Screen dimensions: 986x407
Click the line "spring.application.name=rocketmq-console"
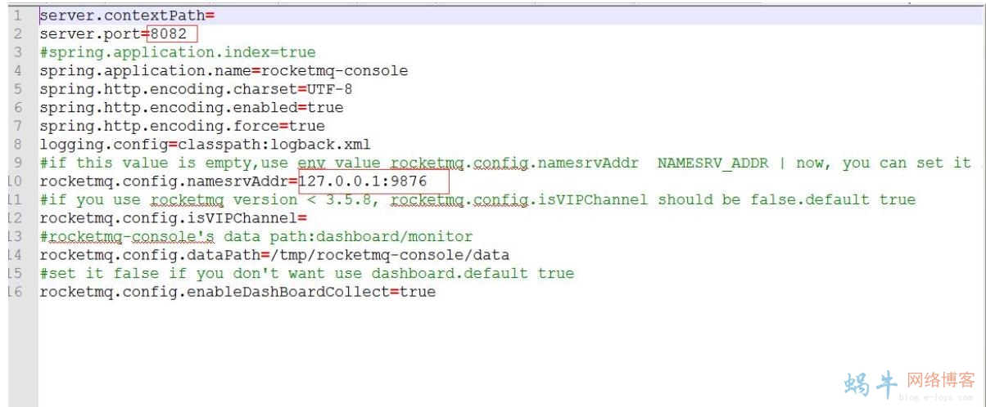tap(224, 70)
